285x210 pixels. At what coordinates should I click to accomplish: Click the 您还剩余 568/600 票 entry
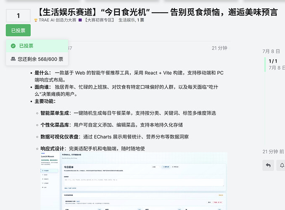[37, 59]
